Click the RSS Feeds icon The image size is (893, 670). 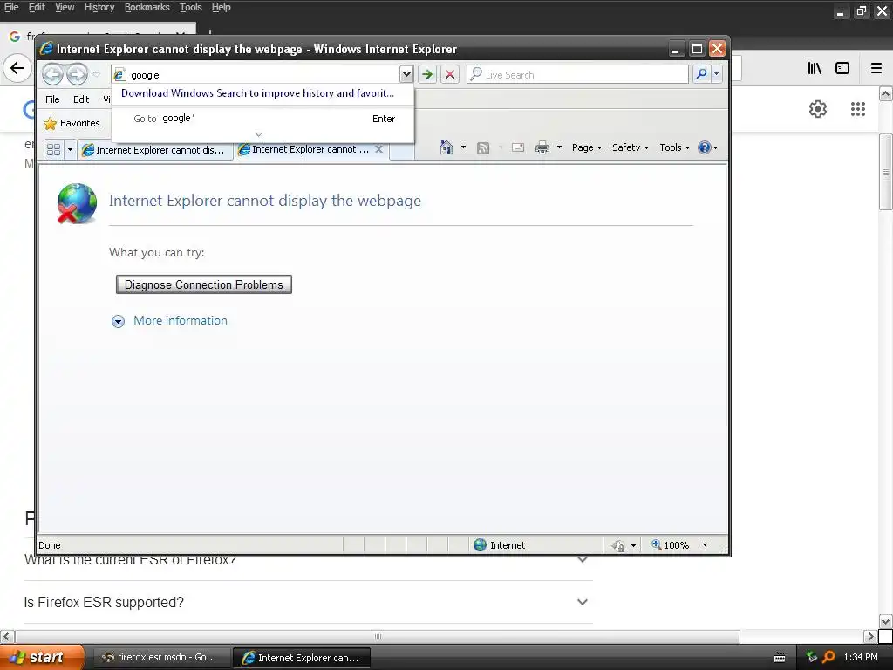(483, 148)
